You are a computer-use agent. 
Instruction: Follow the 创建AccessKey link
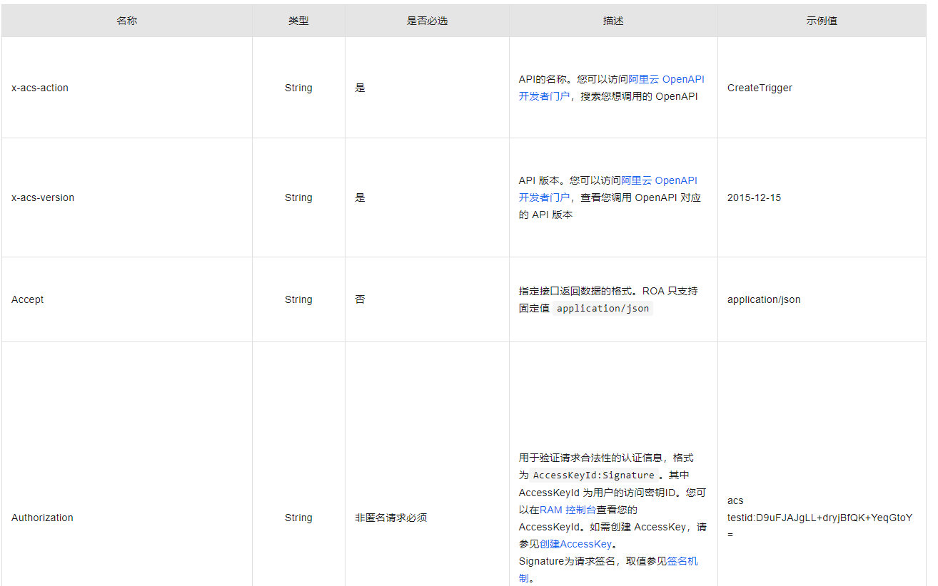575,544
